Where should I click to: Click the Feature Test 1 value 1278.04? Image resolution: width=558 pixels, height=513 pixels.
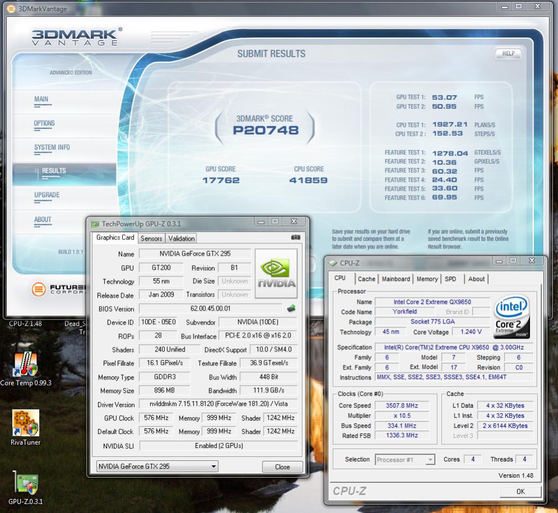[x=450, y=153]
